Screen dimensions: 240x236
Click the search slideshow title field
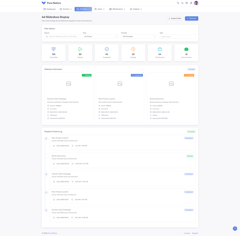(x=62, y=36)
